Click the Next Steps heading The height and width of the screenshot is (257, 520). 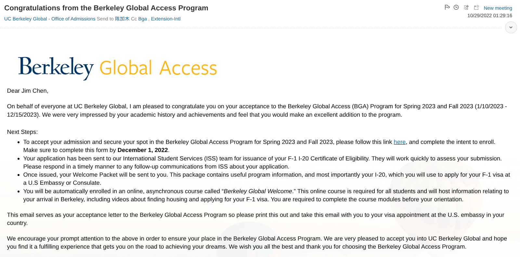click(22, 132)
